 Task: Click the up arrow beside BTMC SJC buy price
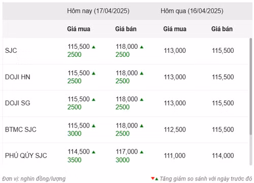(93, 126)
